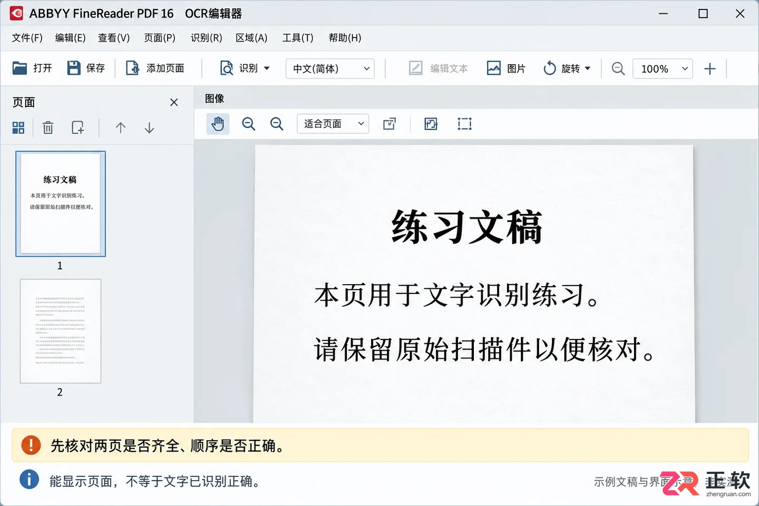Switch page thumbnails view icon

pyautogui.click(x=18, y=128)
